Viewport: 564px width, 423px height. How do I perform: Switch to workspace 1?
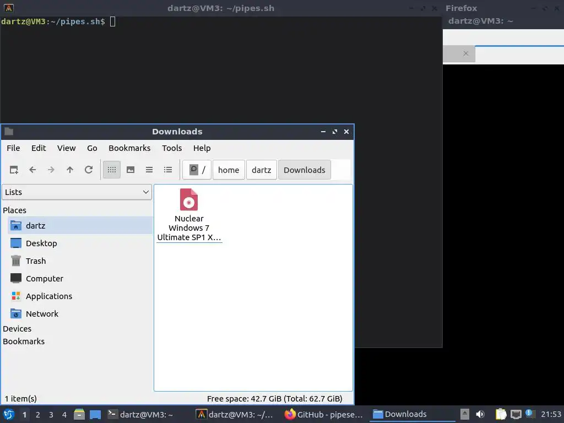[24, 415]
